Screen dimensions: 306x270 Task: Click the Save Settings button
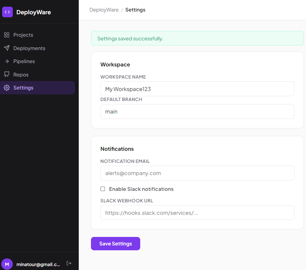tap(116, 244)
